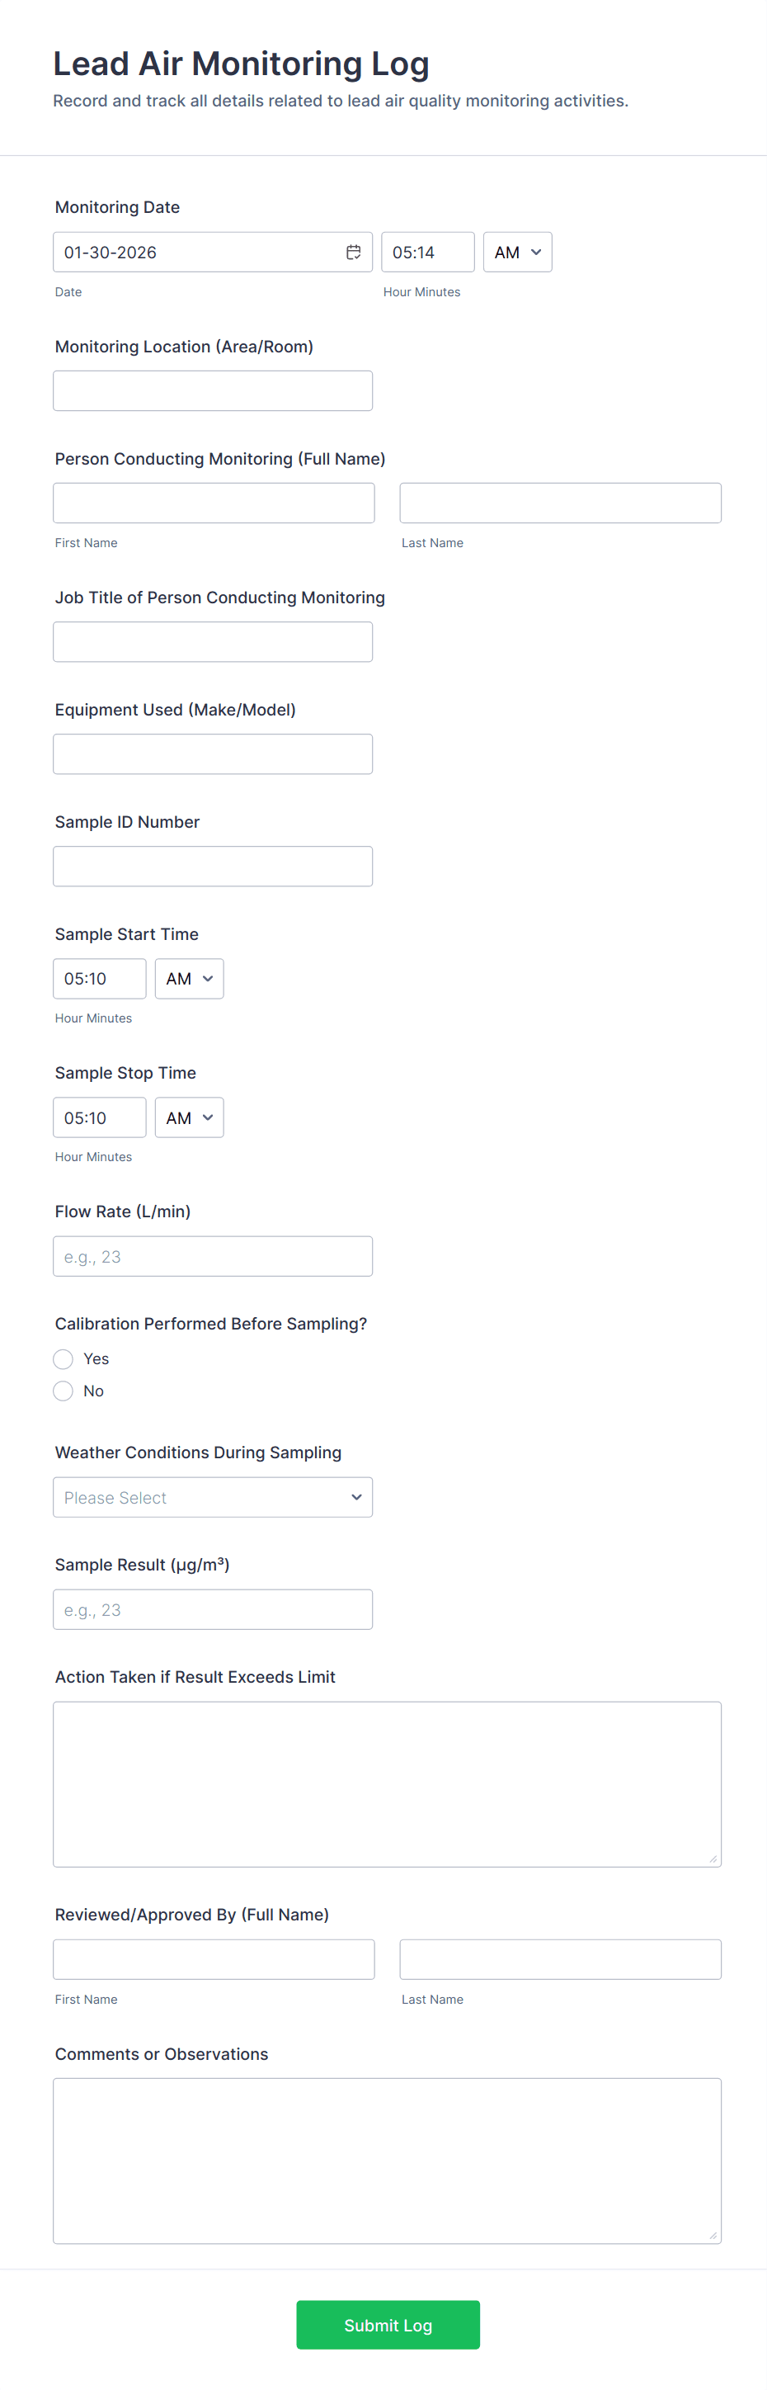Focus First Name of person conducting monitoring
767x2390 pixels.
point(214,503)
